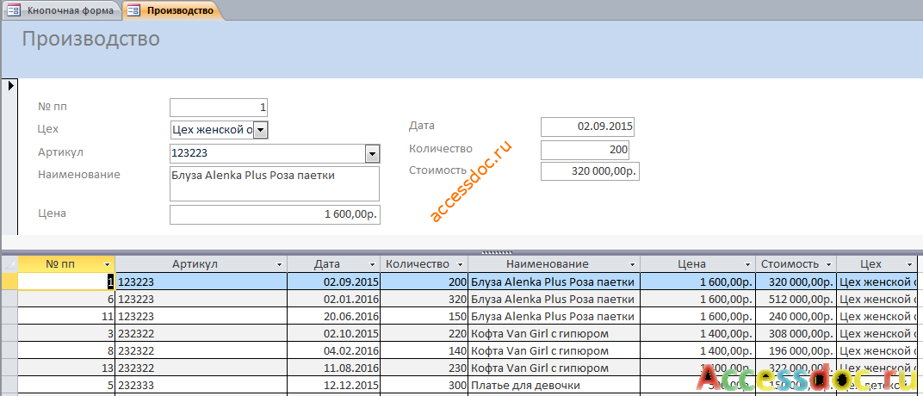Screen dimensions: 923x396
Task: Click the form icon on Кнопочная форма tab
Action: [13, 10]
